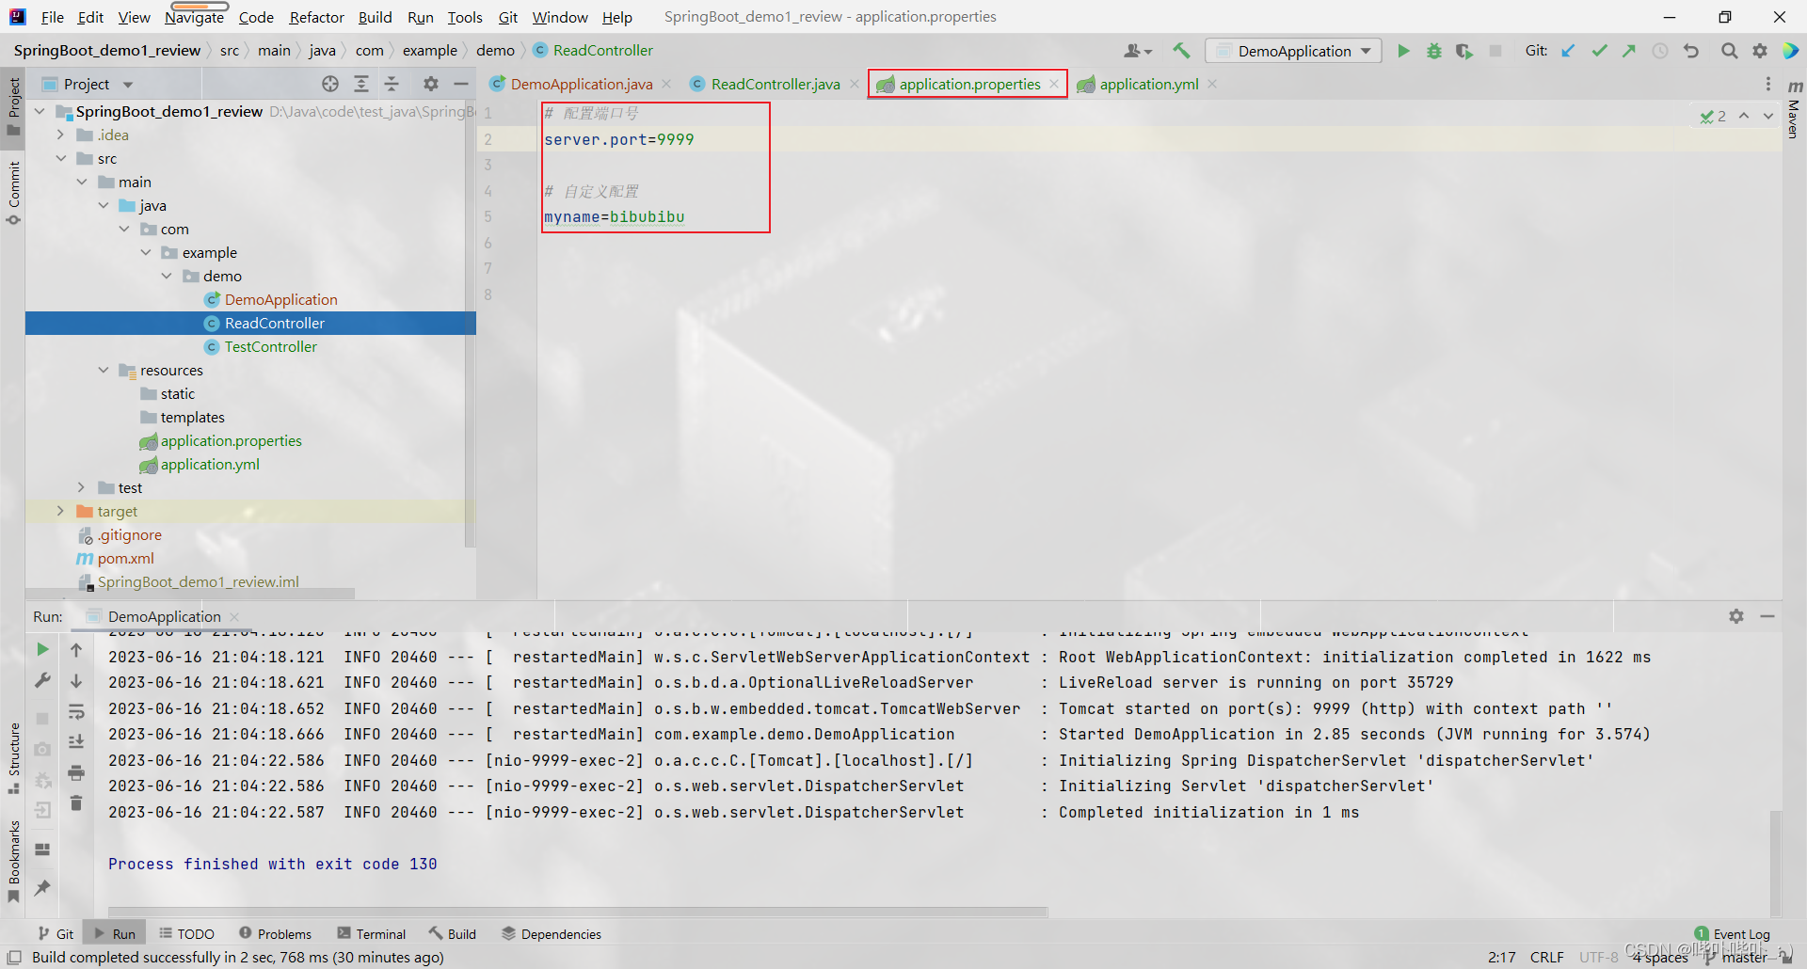Screen dimensions: 1807x969
Task: Open Search Everywhere magnifier icon
Action: coord(1729,51)
